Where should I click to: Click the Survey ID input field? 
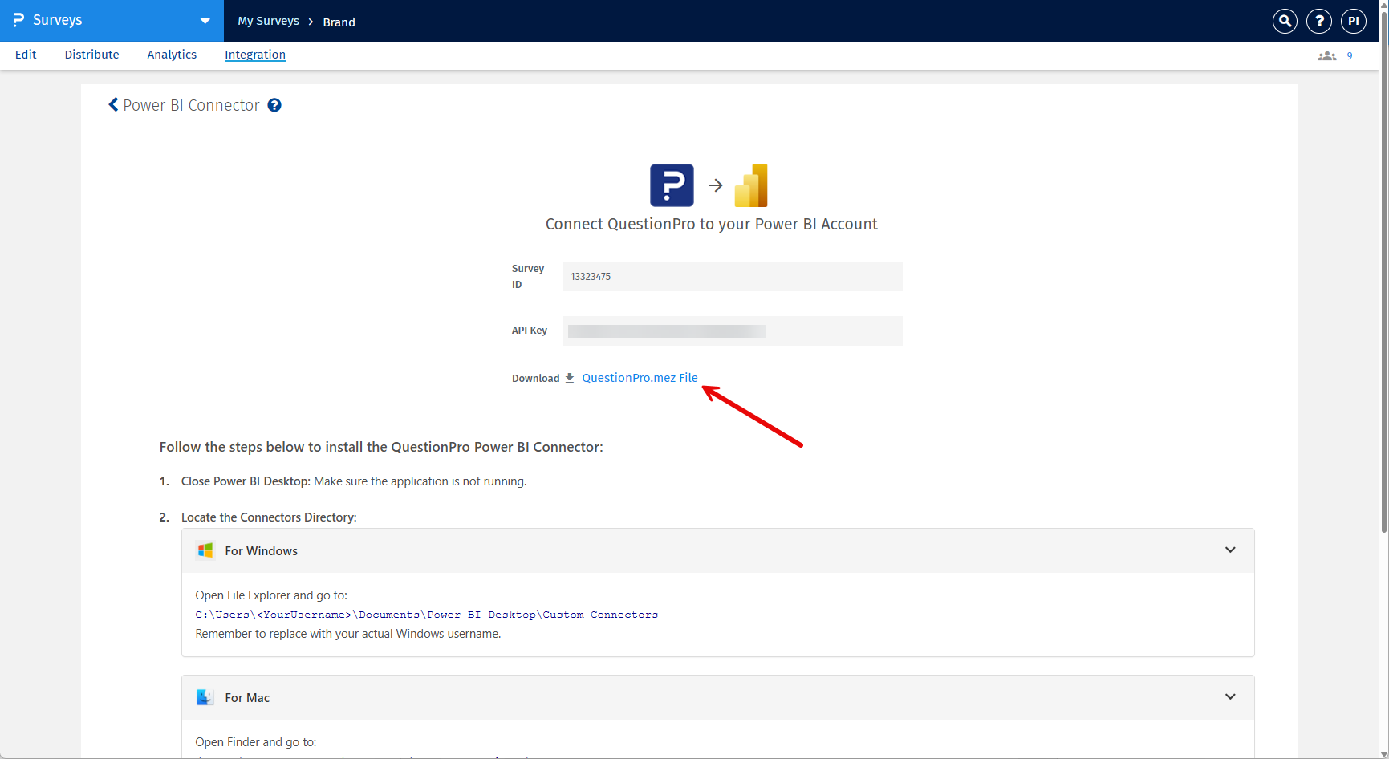tap(732, 276)
